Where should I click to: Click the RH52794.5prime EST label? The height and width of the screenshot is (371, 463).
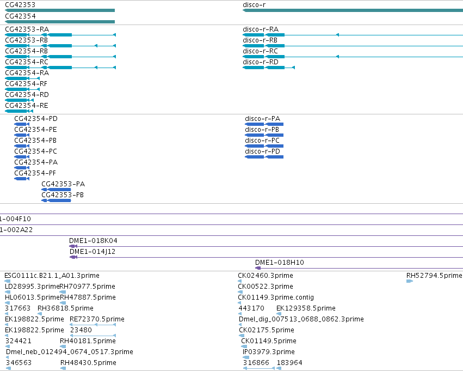point(434,276)
